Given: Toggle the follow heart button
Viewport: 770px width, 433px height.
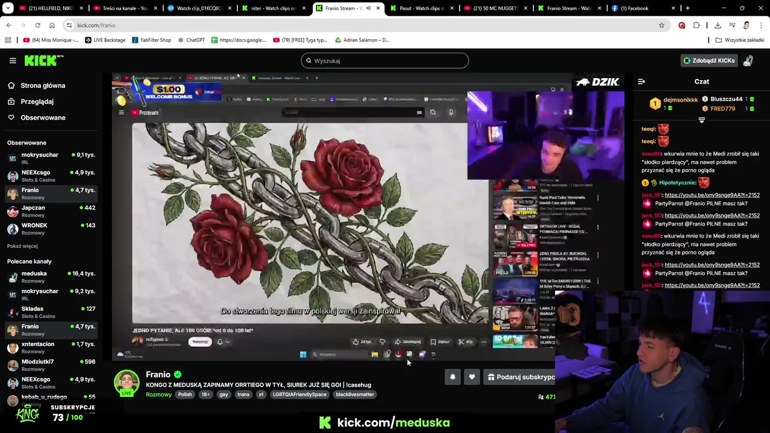Looking at the screenshot, I should [472, 377].
